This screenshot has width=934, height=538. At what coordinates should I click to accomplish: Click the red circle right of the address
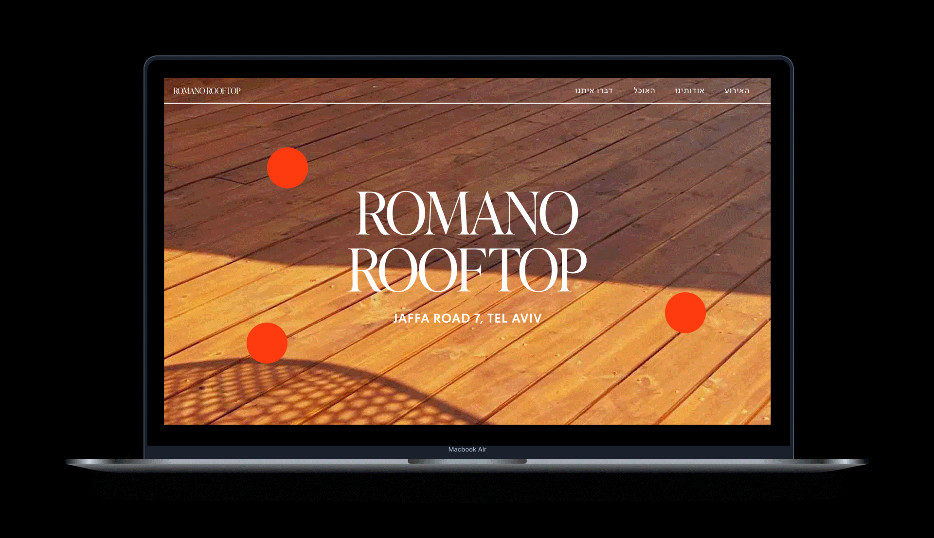(x=685, y=312)
